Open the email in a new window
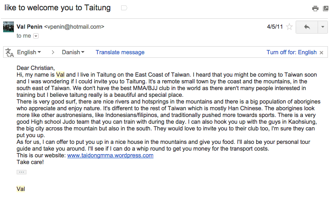The image size is (336, 199). click(x=326, y=9)
